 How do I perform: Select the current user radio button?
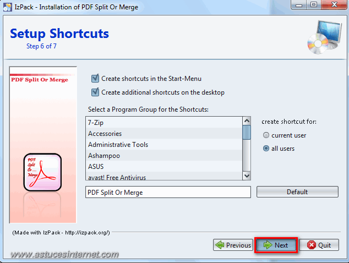pyautogui.click(x=266, y=135)
